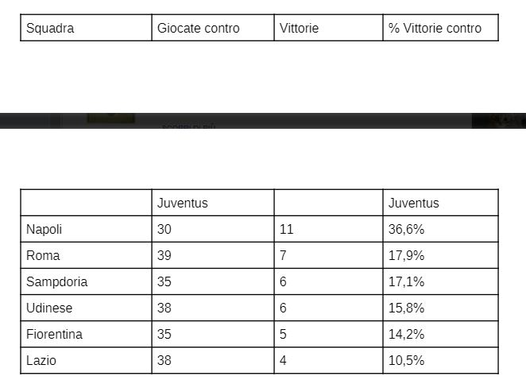Click the 'Scopri di più' banner link

pyautogui.click(x=188, y=126)
